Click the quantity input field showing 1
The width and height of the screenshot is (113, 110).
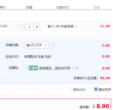coord(29,27)
